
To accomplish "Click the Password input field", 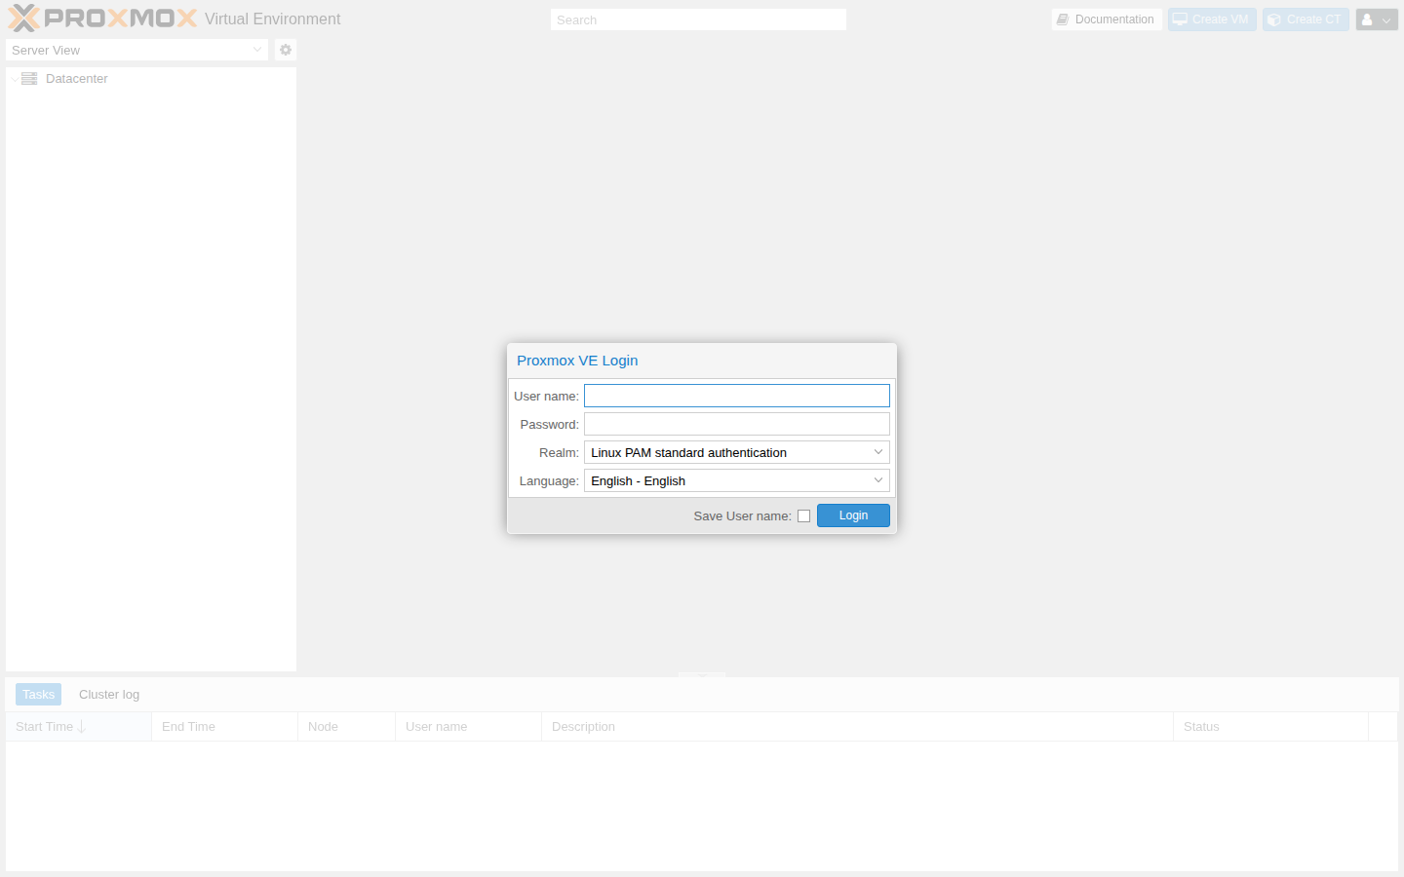I will [x=736, y=423].
